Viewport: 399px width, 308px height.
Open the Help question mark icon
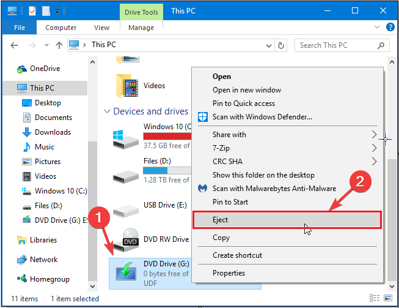pos(390,27)
